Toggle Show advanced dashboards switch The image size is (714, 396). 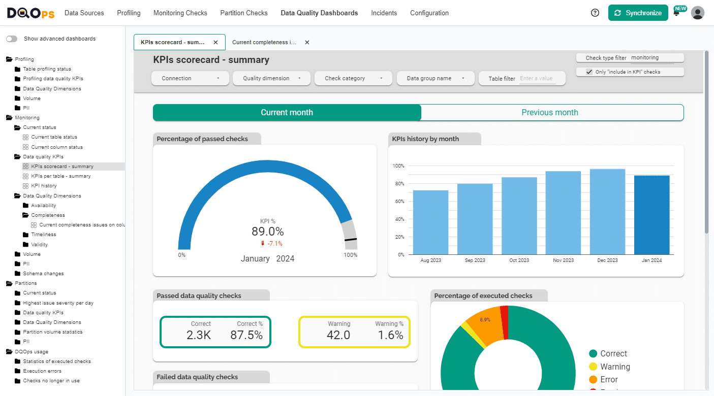point(11,39)
